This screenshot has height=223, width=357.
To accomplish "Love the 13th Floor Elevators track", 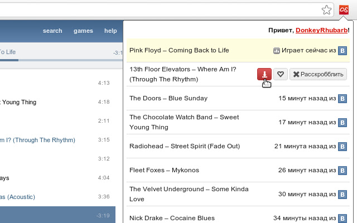I will pyautogui.click(x=281, y=74).
